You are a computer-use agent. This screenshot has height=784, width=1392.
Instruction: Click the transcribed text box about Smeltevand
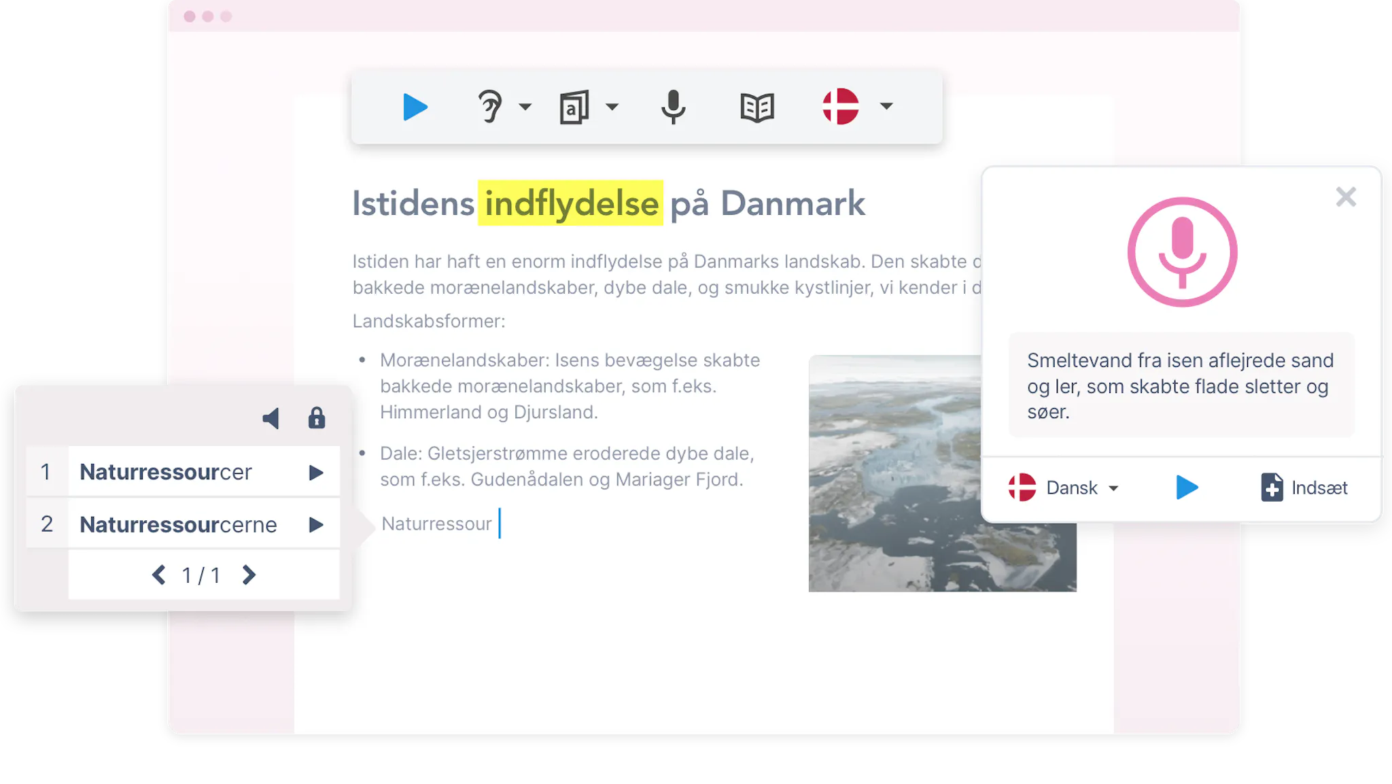tap(1181, 386)
